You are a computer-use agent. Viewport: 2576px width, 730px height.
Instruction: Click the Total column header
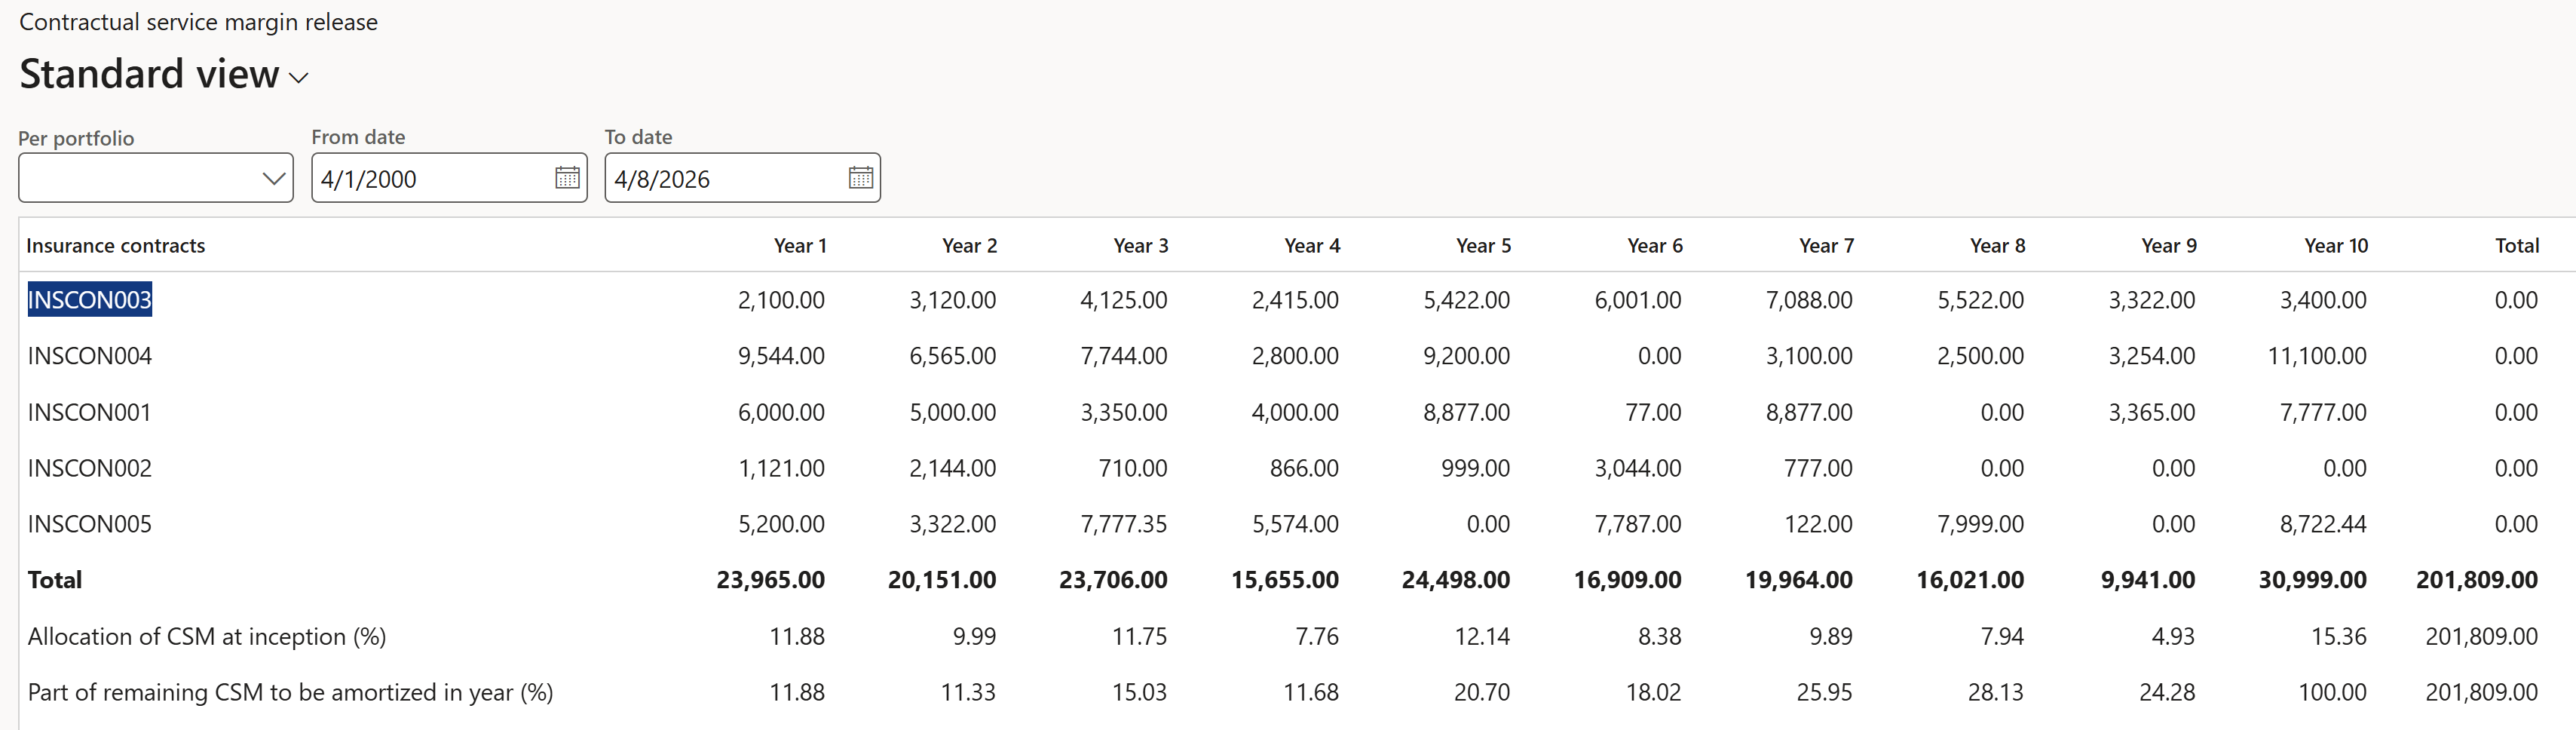tap(2516, 246)
